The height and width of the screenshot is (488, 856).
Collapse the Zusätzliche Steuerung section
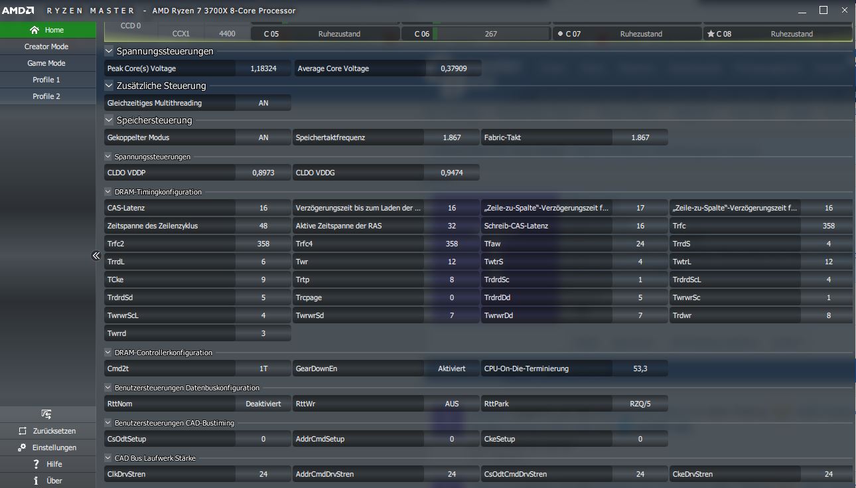pos(109,86)
